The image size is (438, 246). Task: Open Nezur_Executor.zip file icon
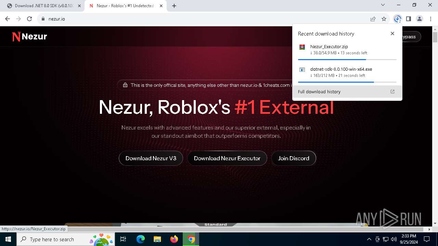click(x=302, y=47)
